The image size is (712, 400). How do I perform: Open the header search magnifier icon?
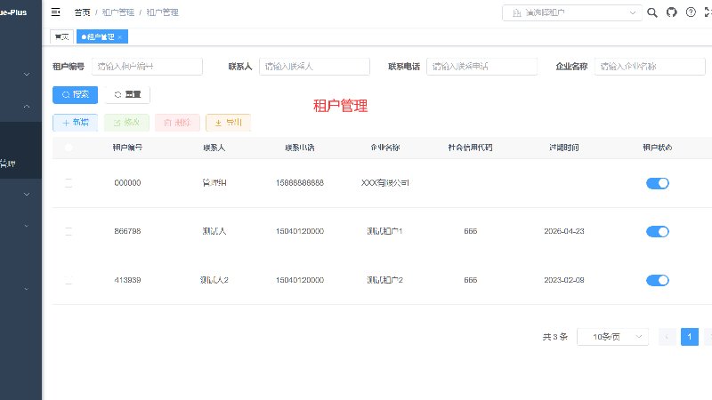click(652, 12)
